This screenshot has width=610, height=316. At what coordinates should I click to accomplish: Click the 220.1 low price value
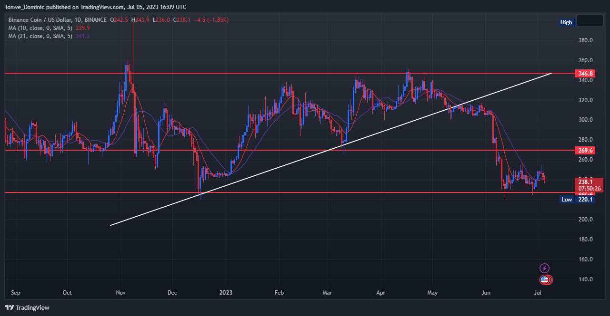[585, 200]
